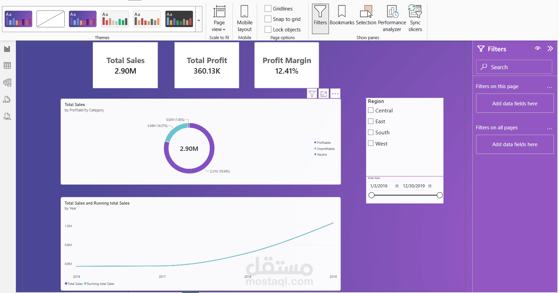Screen dimensions: 559x293
Task: Check the Central region slicer box
Action: point(371,110)
